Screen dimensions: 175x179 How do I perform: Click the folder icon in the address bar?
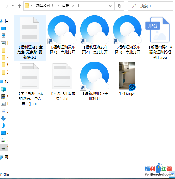[x=27, y=6]
